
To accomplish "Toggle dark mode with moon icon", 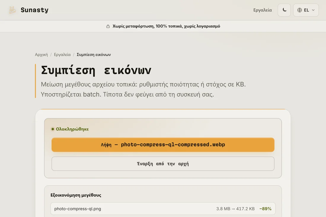I will [x=284, y=10].
